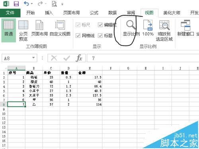Select the cell with amount 137.5
Viewport: 199px width, 149px height.
click(90, 96)
